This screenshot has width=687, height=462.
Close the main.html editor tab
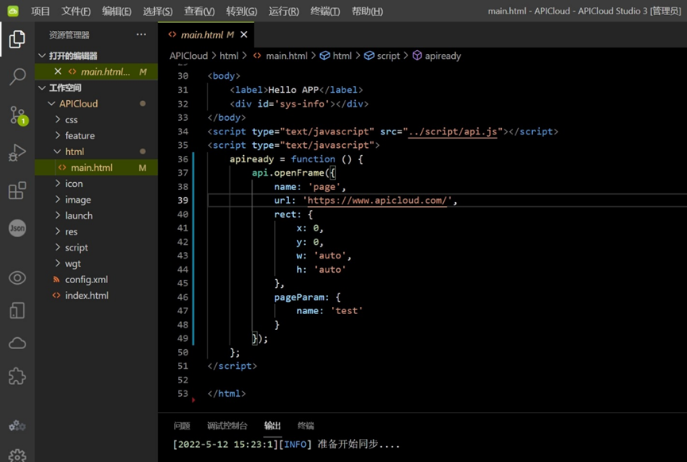click(244, 34)
